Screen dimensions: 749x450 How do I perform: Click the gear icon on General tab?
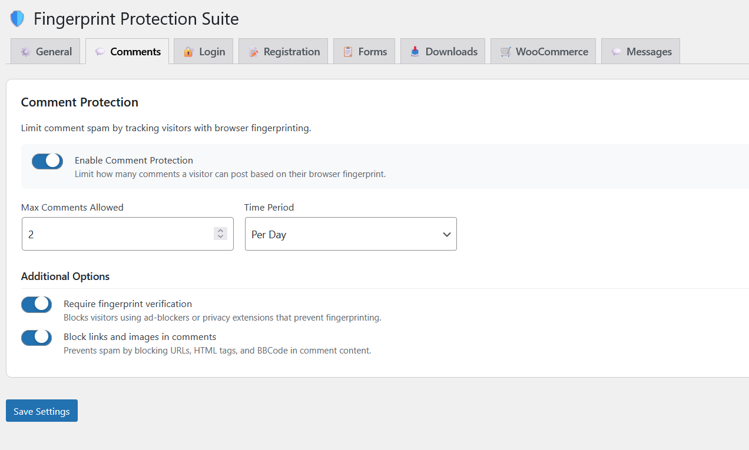pyautogui.click(x=25, y=52)
